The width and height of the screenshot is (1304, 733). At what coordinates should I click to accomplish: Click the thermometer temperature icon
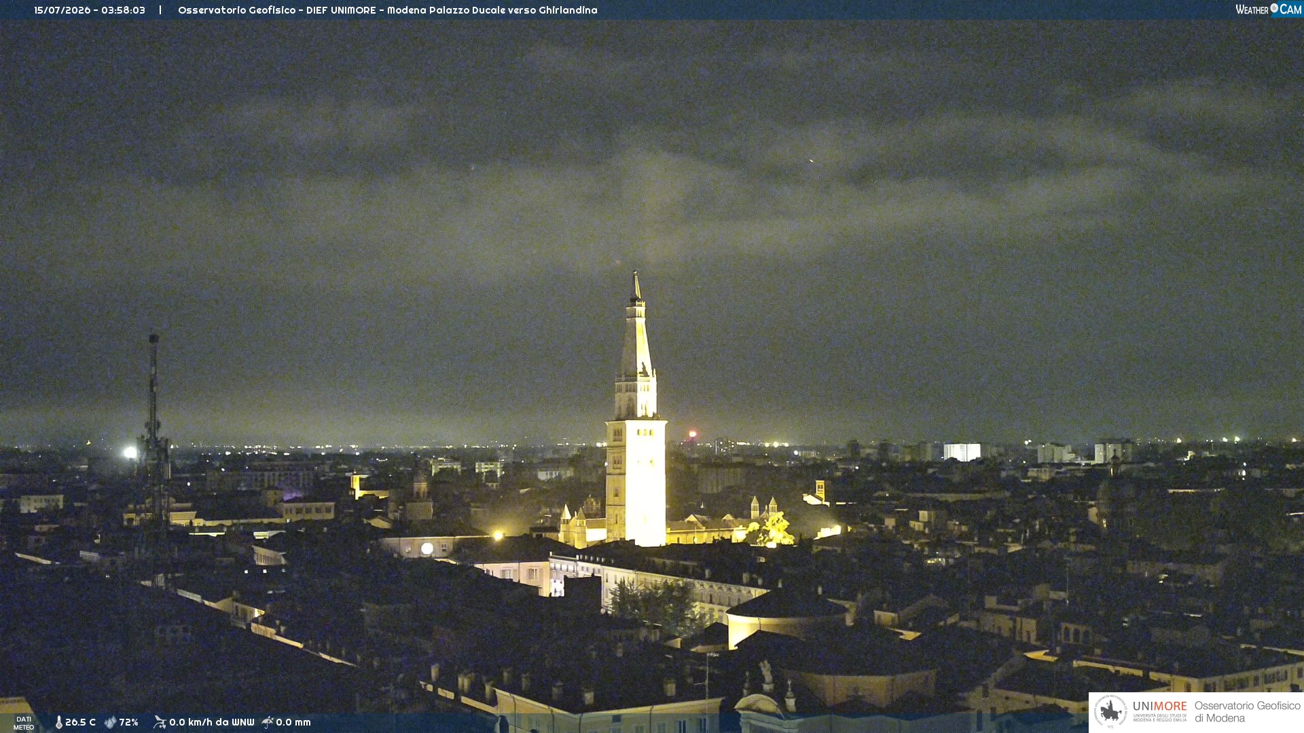pyautogui.click(x=58, y=722)
